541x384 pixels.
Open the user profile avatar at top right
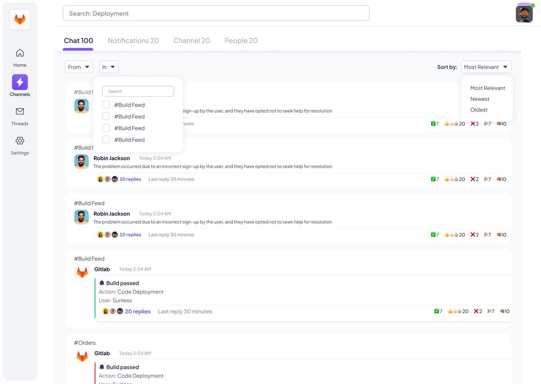pyautogui.click(x=524, y=14)
